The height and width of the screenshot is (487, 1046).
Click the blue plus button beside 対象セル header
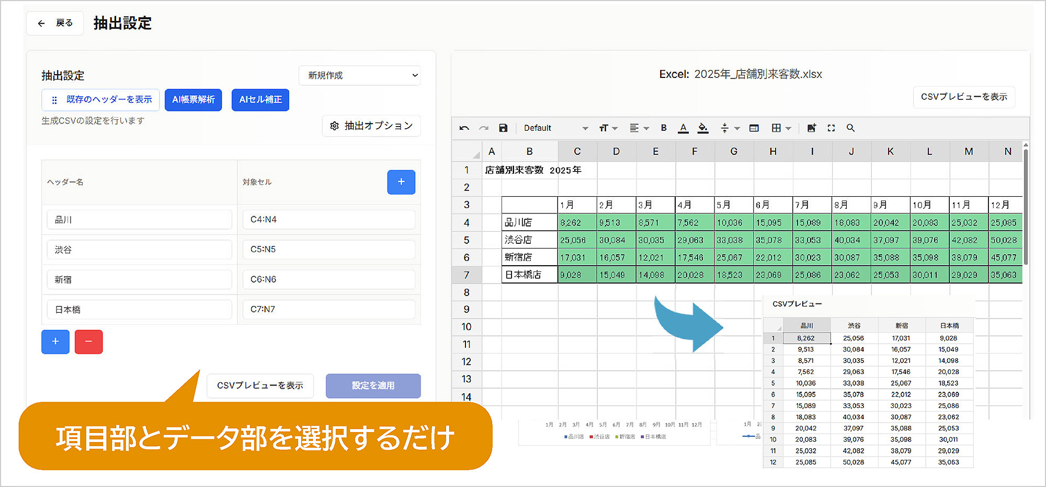point(401,182)
